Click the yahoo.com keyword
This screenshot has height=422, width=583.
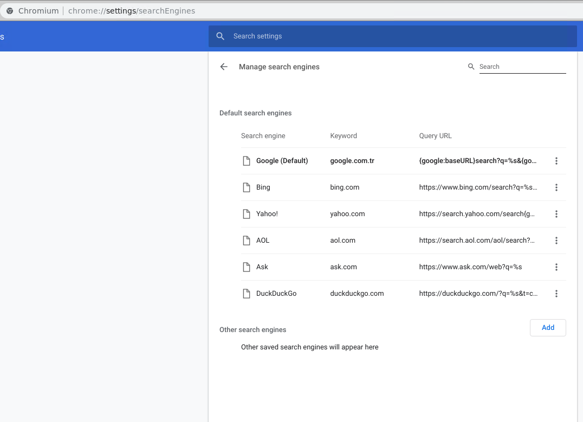coord(347,214)
